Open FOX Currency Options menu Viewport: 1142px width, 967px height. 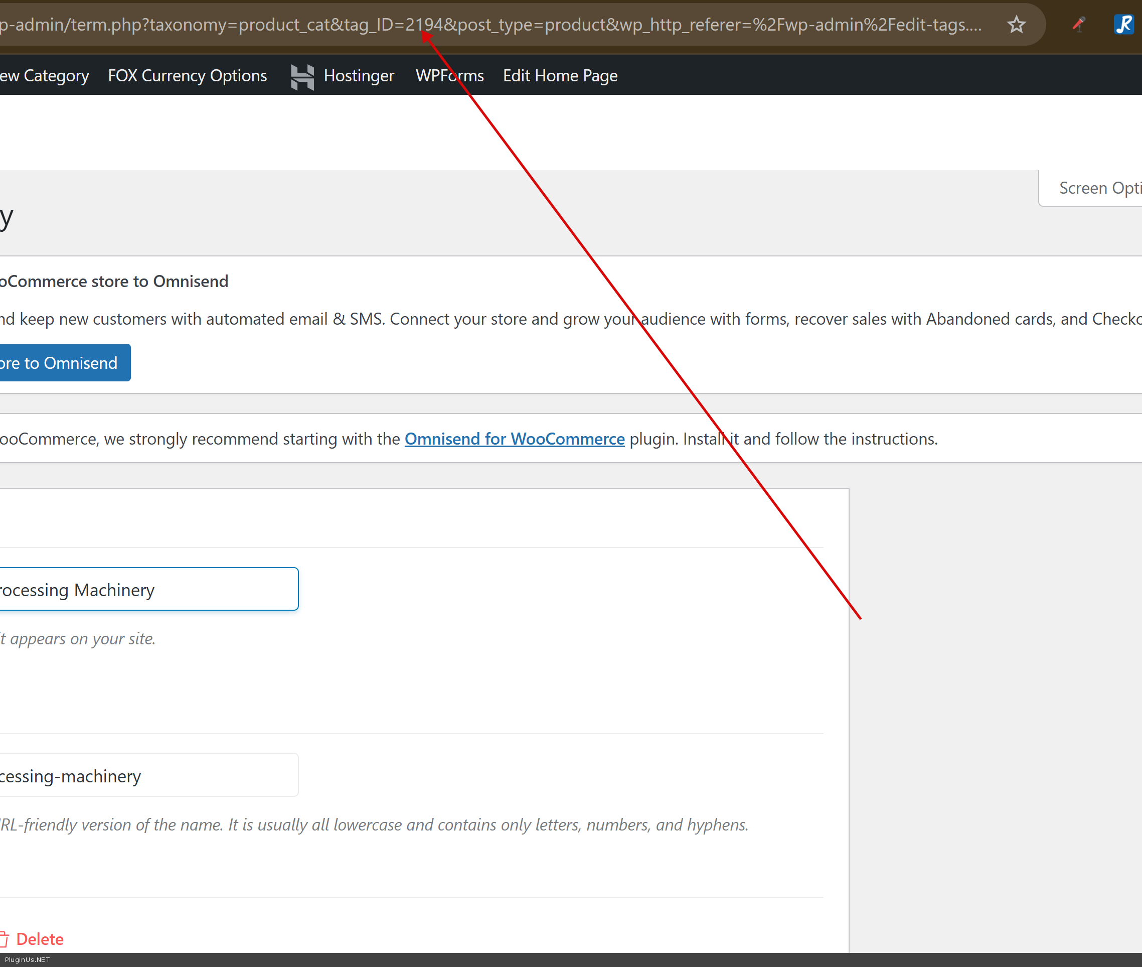point(188,76)
